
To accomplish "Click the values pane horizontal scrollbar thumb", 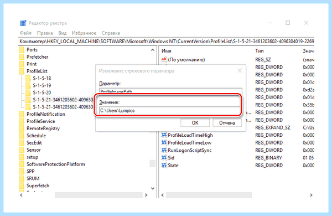I will (209, 195).
